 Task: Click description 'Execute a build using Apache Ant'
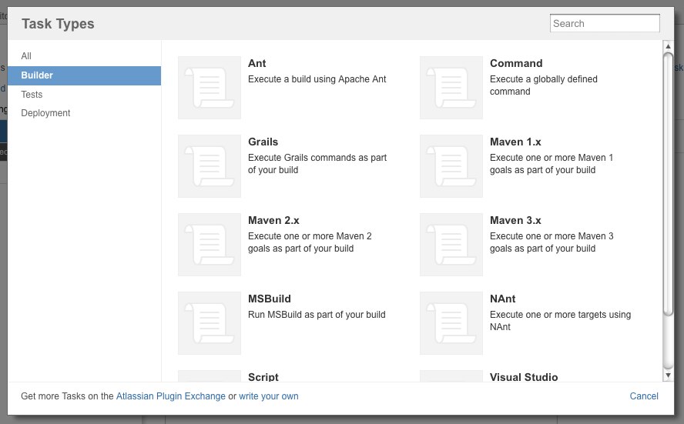click(317, 79)
